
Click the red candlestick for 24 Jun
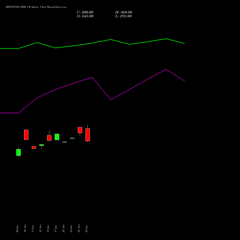(x=80, y=130)
